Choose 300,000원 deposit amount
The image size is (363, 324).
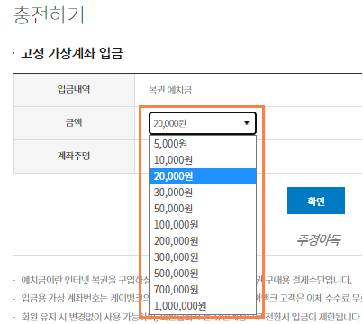[x=203, y=257]
